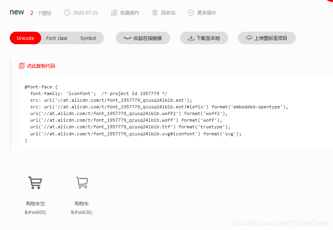This screenshot has width=333, height=230.
Task: Click the date text 2020-07-21
Action: tap(86, 13)
